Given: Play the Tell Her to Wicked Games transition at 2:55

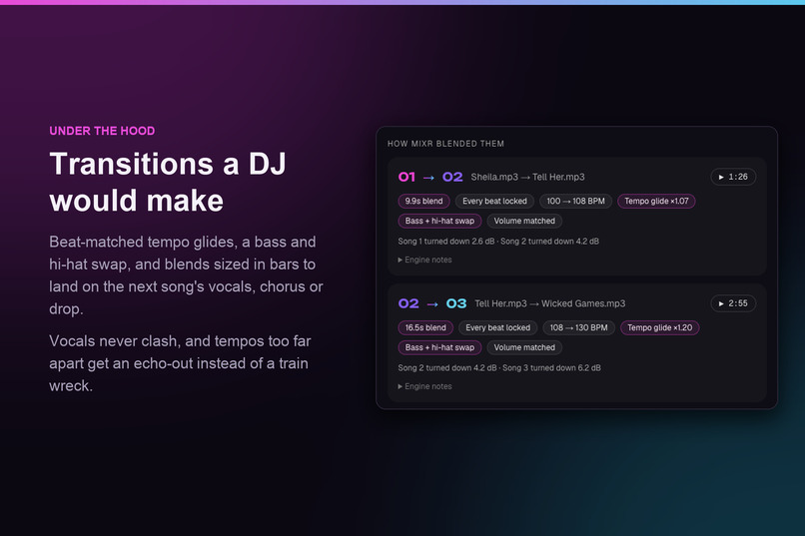Looking at the screenshot, I should [733, 303].
